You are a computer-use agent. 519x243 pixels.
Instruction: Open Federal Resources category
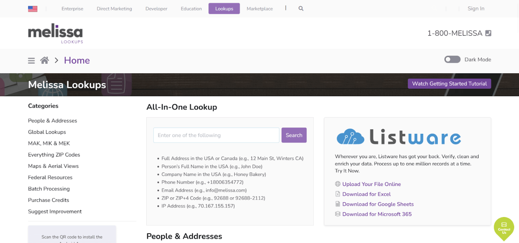[50, 178]
